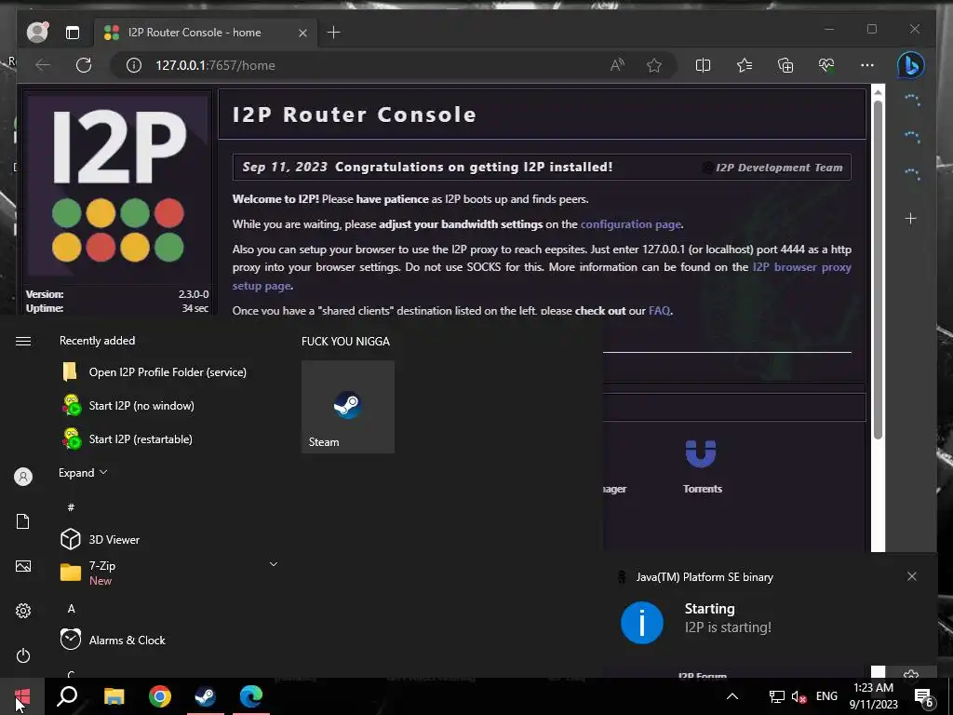This screenshot has width=953, height=715.
Task: Open the Action Center notifications icon
Action: 924,696
